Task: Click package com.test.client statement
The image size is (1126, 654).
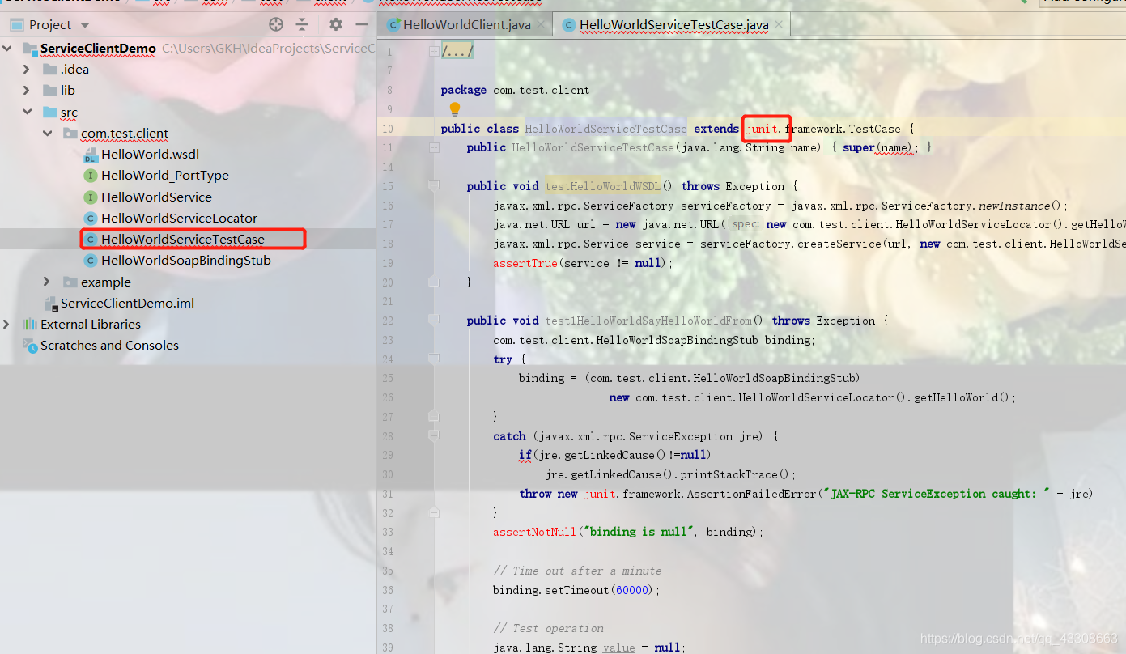Action: coord(518,90)
